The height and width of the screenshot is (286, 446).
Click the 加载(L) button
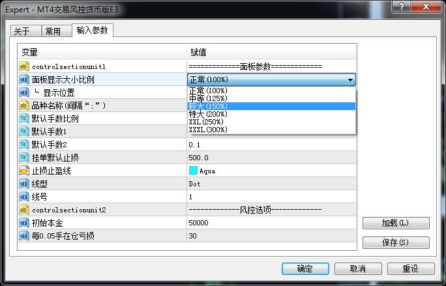[x=396, y=223]
